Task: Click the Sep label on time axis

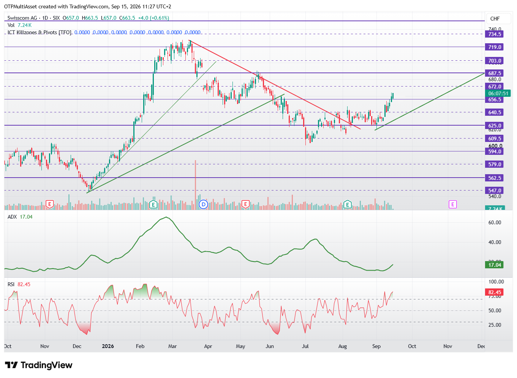Action: [x=376, y=346]
